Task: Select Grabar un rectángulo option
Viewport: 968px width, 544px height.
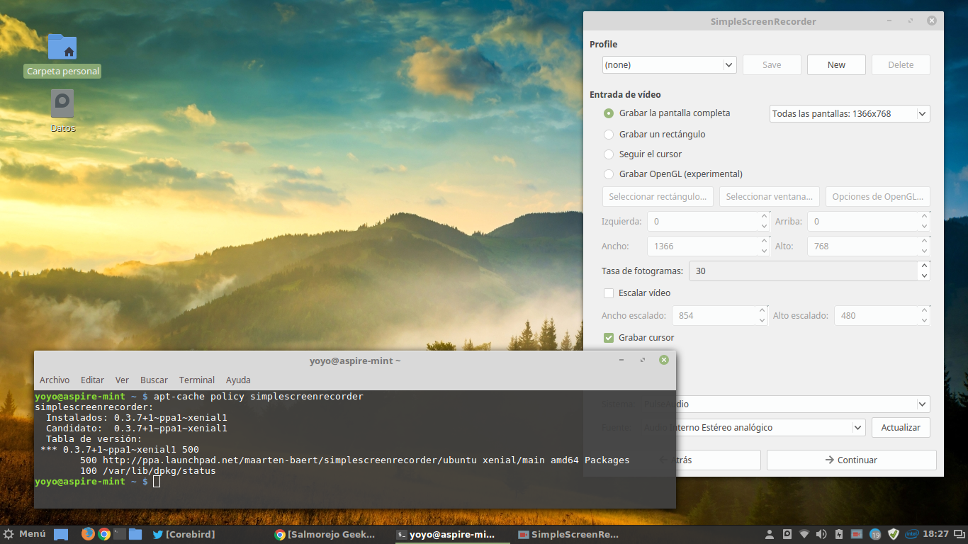Action: pyautogui.click(x=654, y=134)
